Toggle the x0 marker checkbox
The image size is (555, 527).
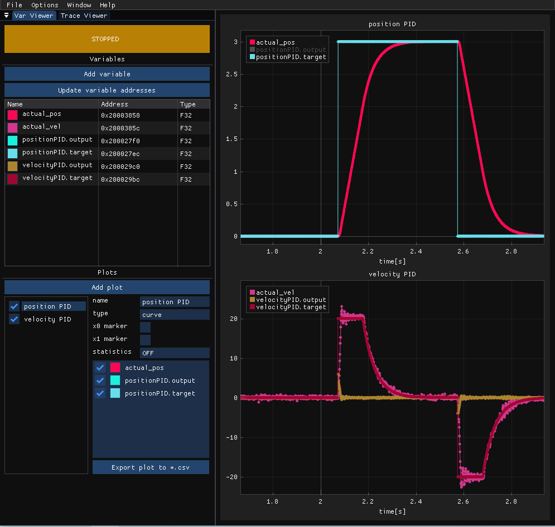click(x=145, y=327)
